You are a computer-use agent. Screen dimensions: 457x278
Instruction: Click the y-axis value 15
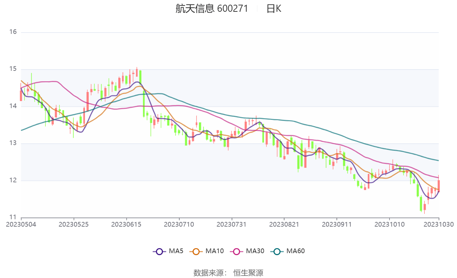pyautogui.click(x=13, y=69)
